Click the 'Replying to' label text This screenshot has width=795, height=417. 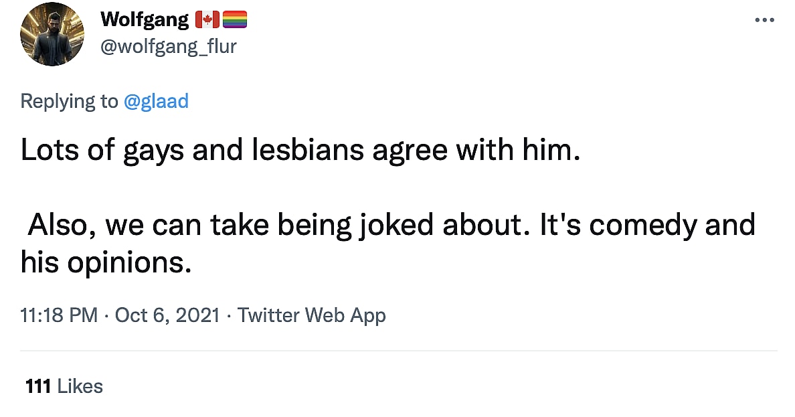69,101
